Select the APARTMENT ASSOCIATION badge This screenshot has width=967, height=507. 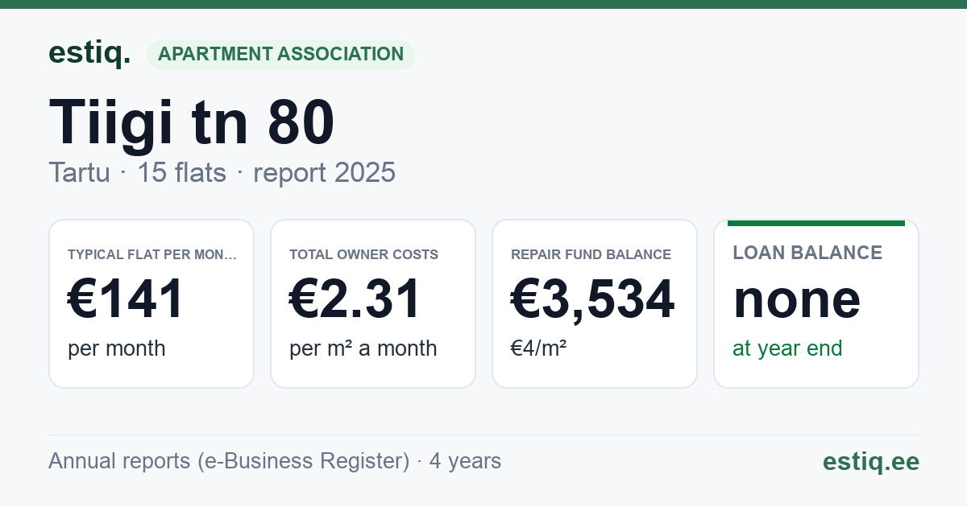[280, 55]
